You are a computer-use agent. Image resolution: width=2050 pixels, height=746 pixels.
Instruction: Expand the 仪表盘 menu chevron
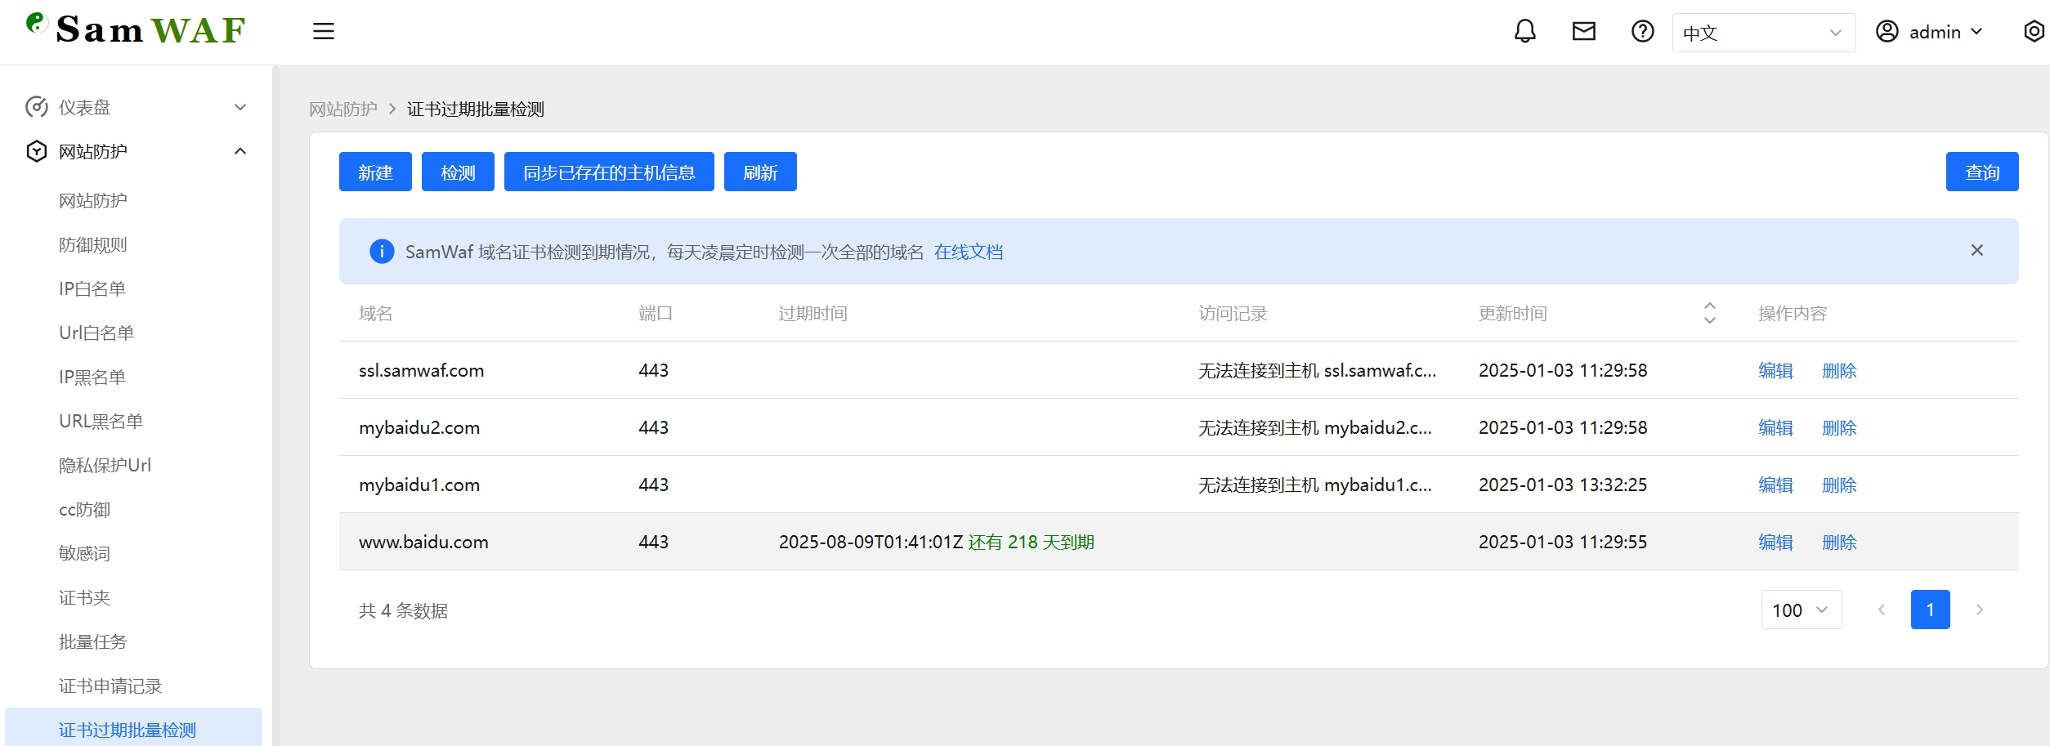(240, 107)
